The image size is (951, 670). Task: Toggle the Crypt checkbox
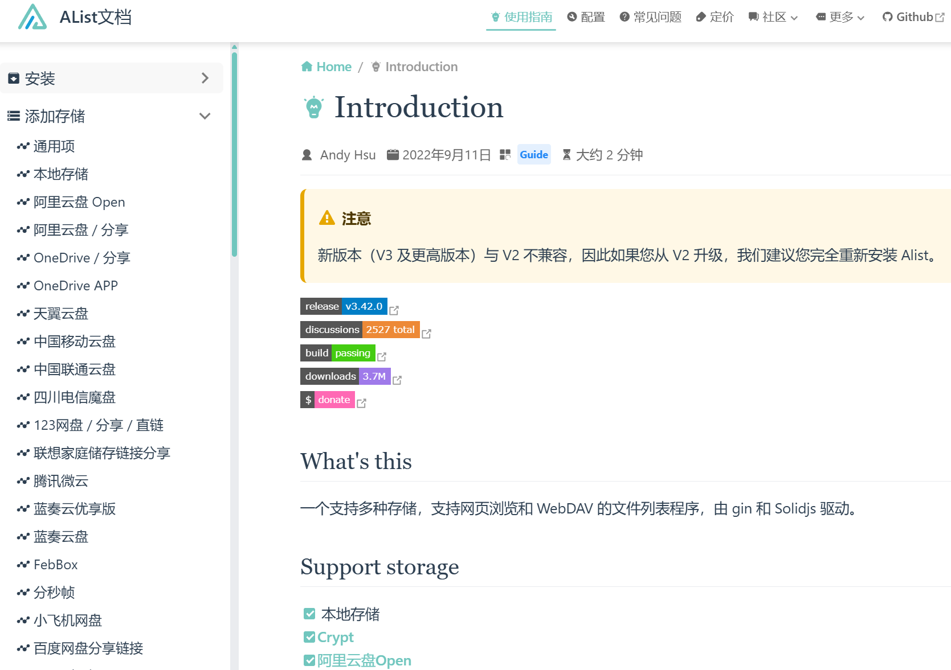[309, 637]
